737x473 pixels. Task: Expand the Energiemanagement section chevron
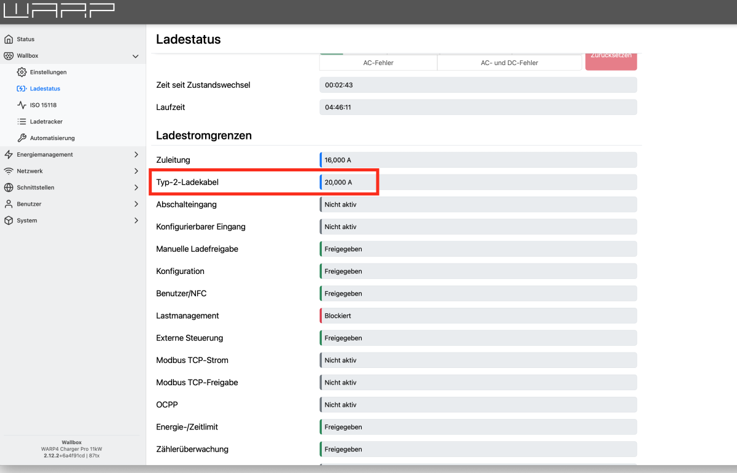tap(136, 155)
